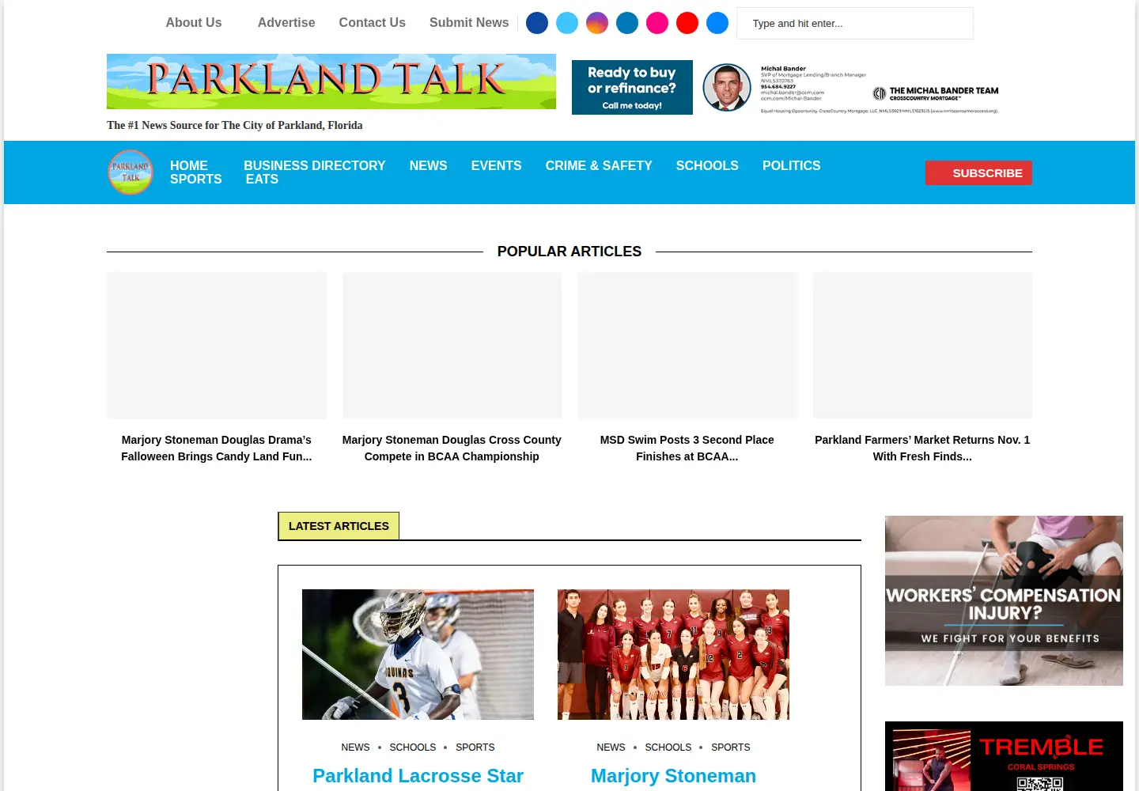The image size is (1139, 791).
Task: Open CRIME & SAFETY section
Action: pyautogui.click(x=599, y=165)
